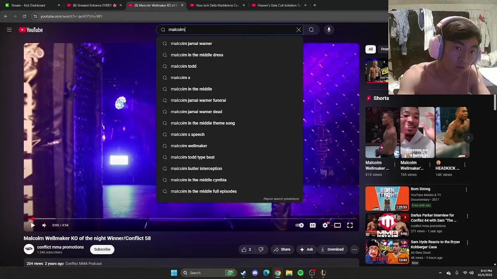The height and width of the screenshot is (279, 497).
Task: Reload the page
Action: [x=24, y=16]
